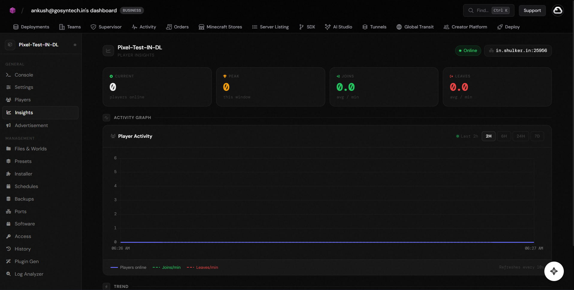Copy the in.shulker.in:25956 server address
574x290 pixels.
point(518,51)
